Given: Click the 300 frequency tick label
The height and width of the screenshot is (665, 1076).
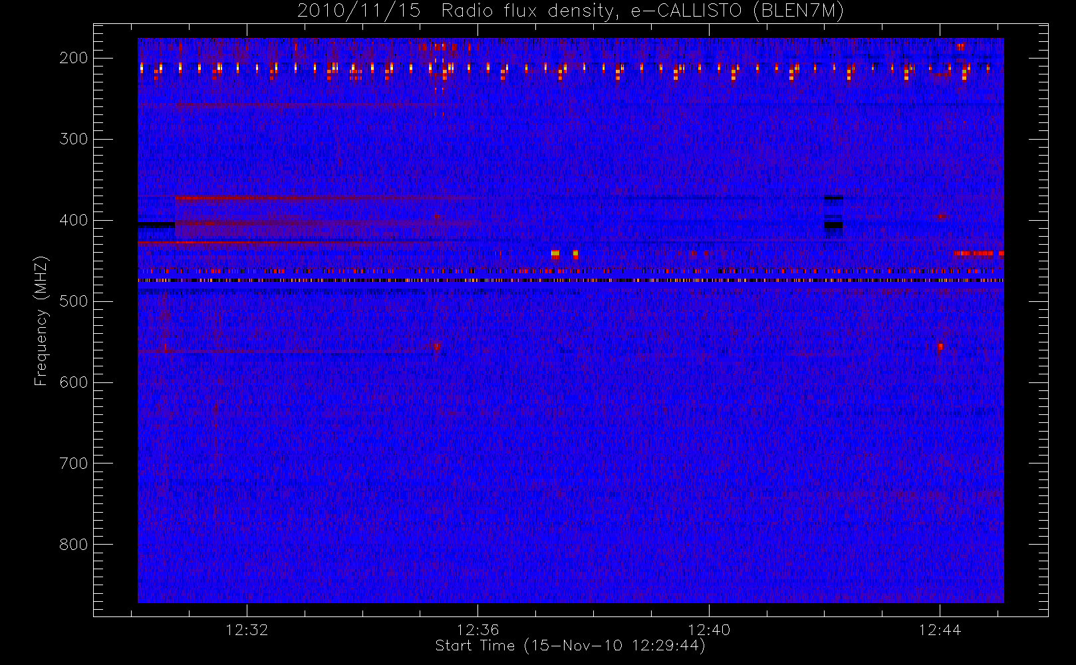Looking at the screenshot, I should 74,139.
